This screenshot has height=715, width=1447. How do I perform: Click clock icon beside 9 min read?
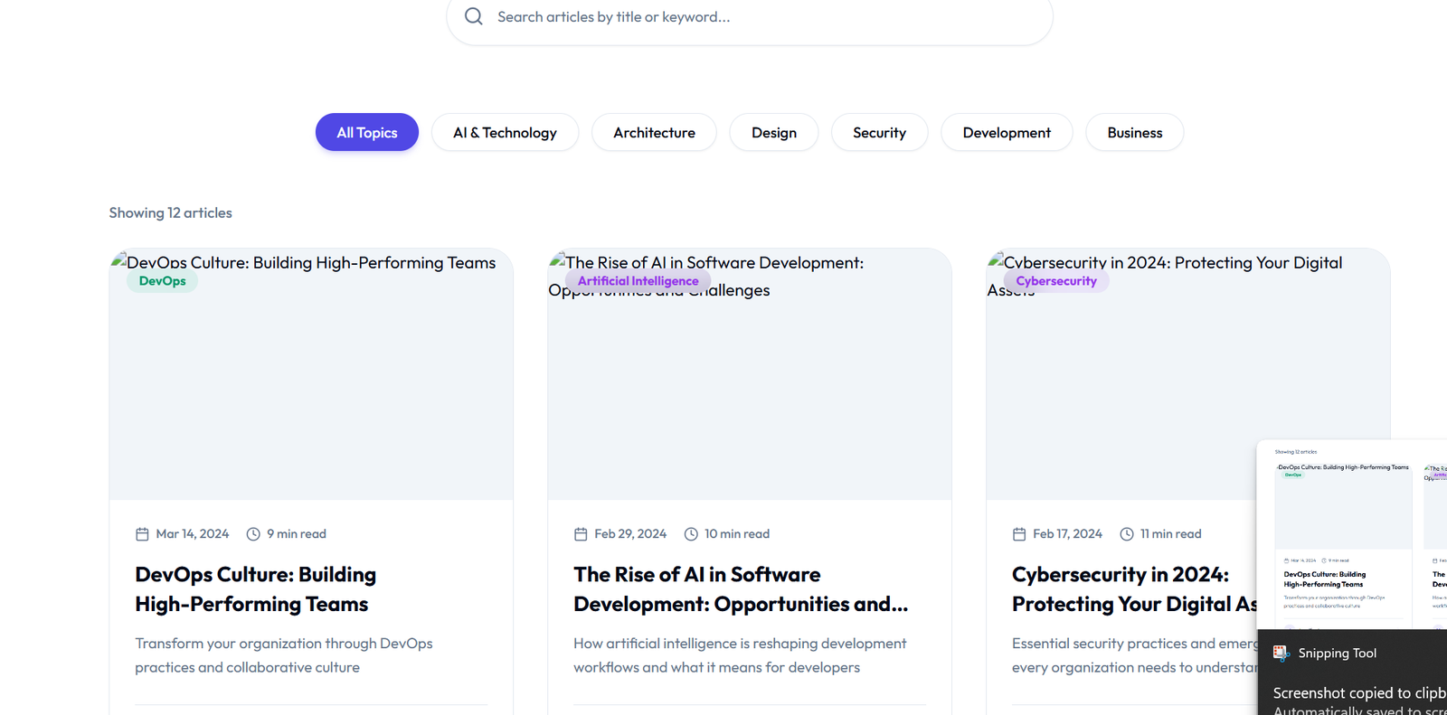click(253, 534)
